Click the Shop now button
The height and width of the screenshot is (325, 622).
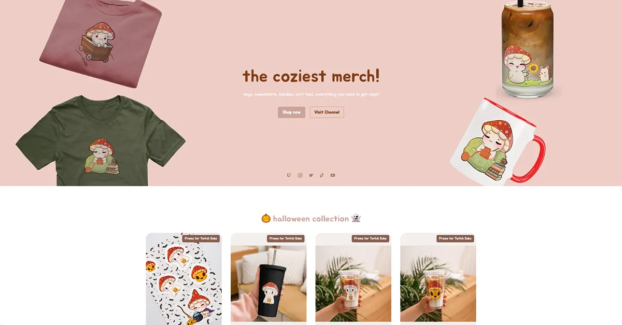pyautogui.click(x=291, y=112)
